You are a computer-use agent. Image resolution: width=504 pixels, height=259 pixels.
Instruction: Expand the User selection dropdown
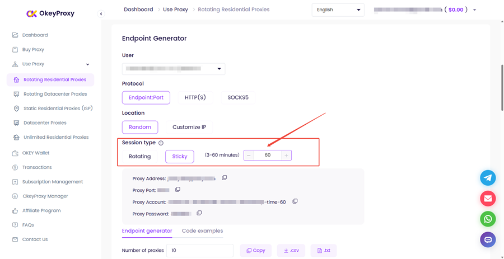[174, 69]
